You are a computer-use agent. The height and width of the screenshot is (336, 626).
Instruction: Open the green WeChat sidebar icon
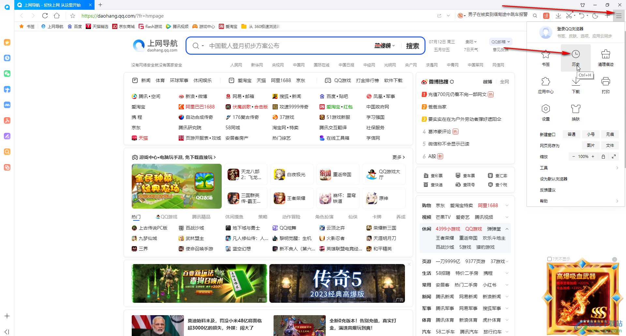[x=7, y=74]
